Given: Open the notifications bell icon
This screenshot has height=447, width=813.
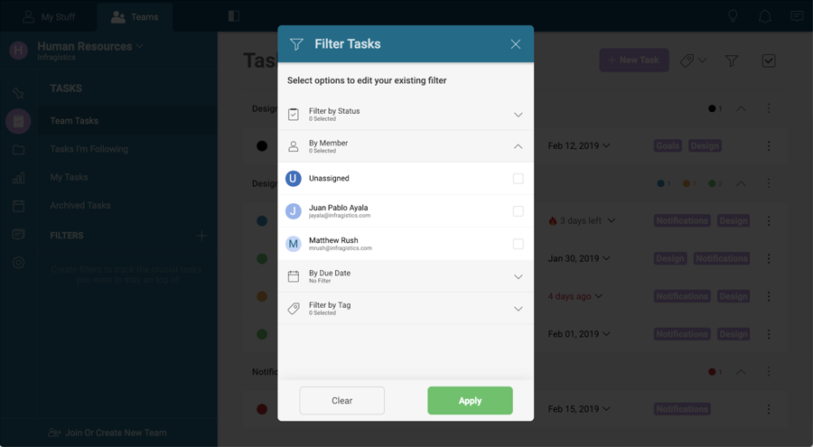Looking at the screenshot, I should [764, 16].
